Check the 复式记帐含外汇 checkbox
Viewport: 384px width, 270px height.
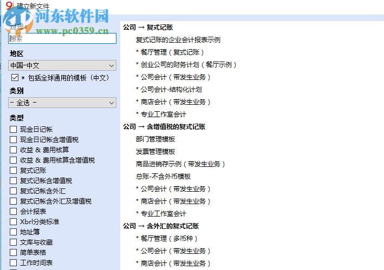pos(13,191)
